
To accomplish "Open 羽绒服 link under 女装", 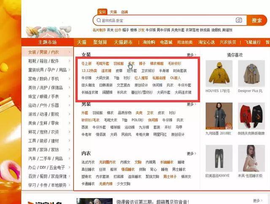I will point(119,64).
